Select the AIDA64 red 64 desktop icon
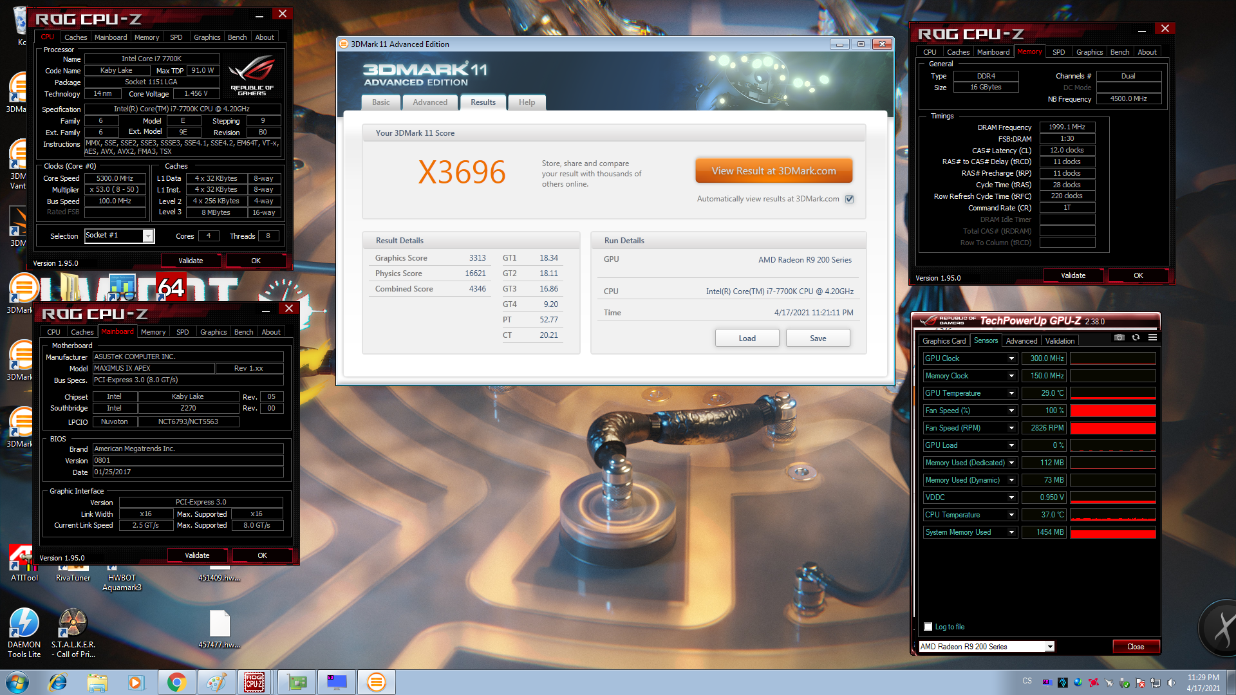 tap(171, 288)
